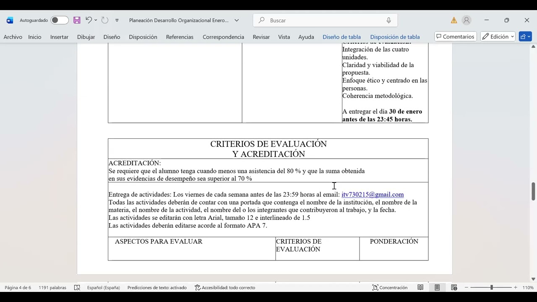Click the zoom in plus button
Image resolution: width=537 pixels, height=302 pixels.
pyautogui.click(x=516, y=288)
